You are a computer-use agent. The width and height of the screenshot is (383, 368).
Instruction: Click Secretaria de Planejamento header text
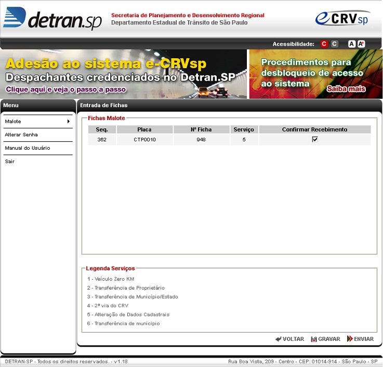188,16
